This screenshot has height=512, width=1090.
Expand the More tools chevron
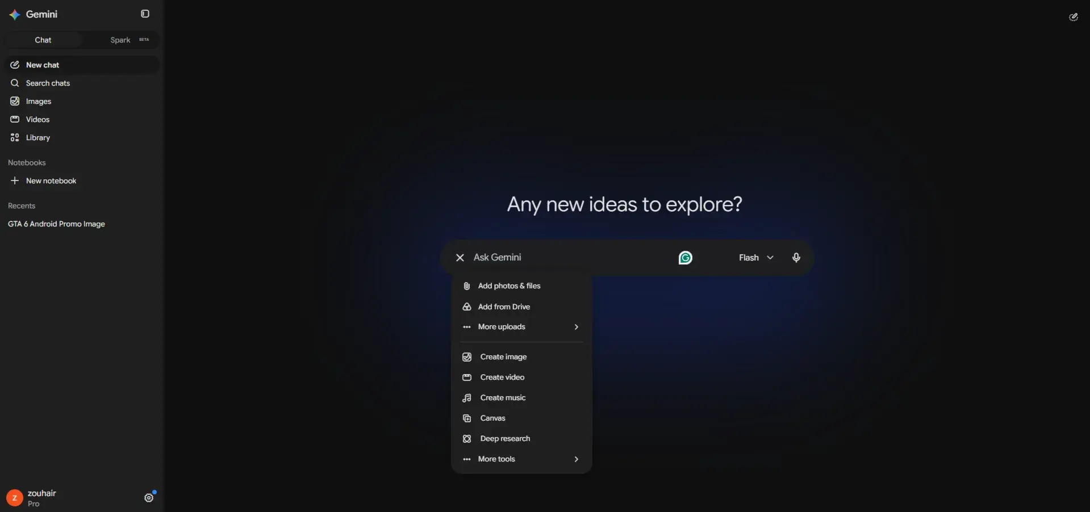tap(577, 459)
